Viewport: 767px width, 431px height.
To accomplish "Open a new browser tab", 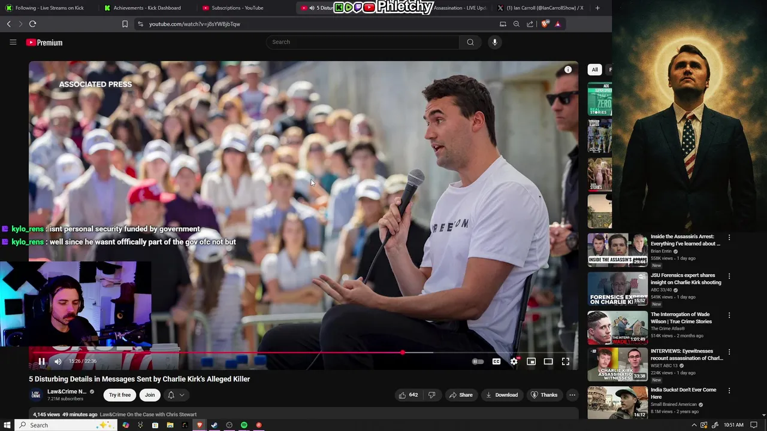I will pos(597,8).
